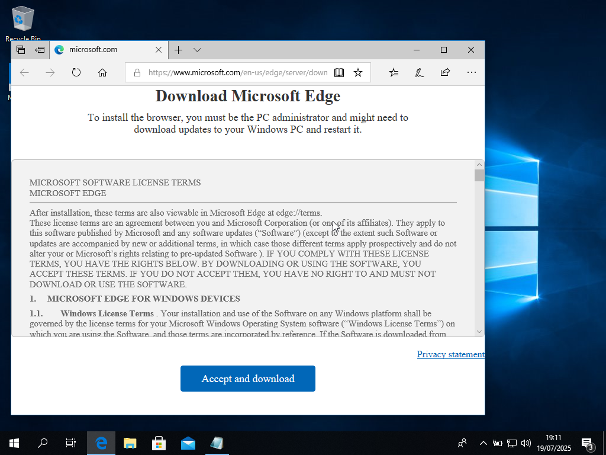Click the scrollbar down arrow in license terms
606x455 pixels.
coord(479,331)
